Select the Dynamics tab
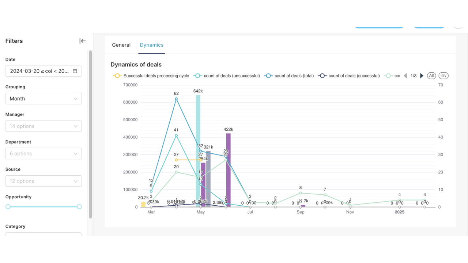468x263 pixels. [151, 45]
